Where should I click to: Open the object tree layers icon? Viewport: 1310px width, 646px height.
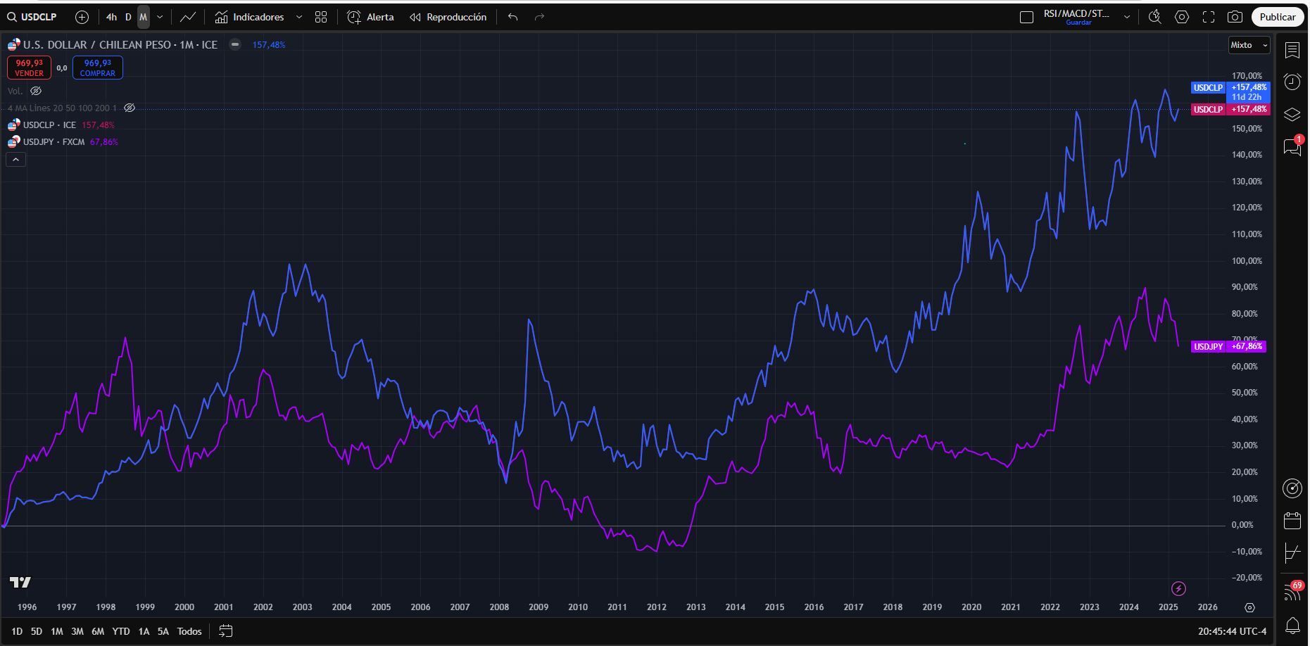(1292, 114)
